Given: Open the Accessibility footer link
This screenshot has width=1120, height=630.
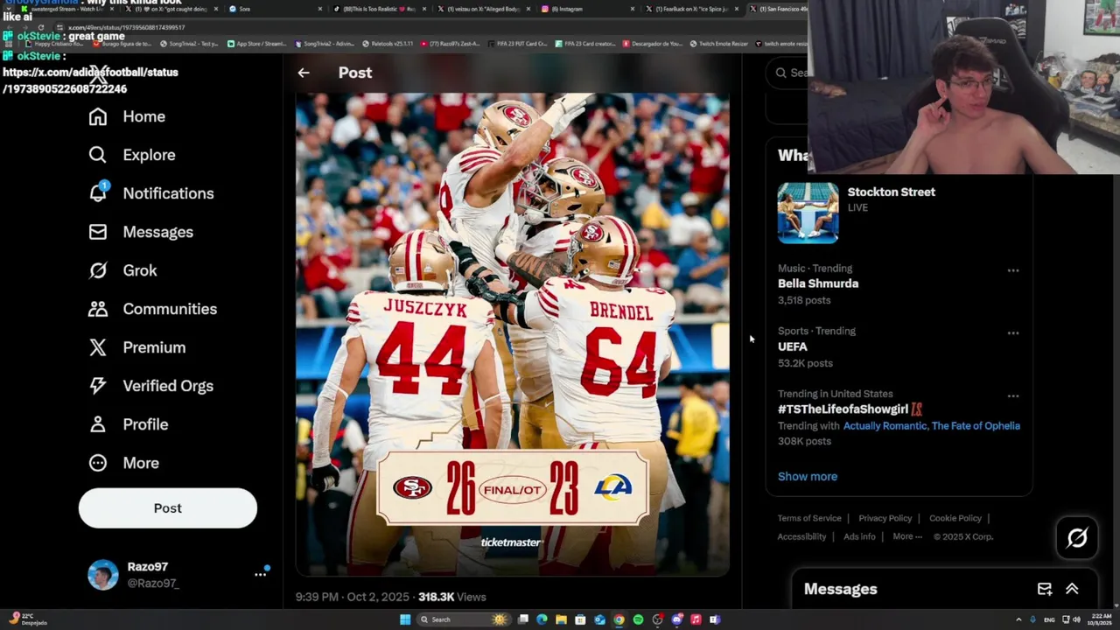Looking at the screenshot, I should point(801,536).
